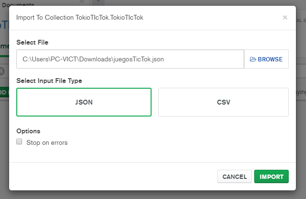Click the file path input field
This screenshot has width=306, height=199.
click(x=130, y=59)
